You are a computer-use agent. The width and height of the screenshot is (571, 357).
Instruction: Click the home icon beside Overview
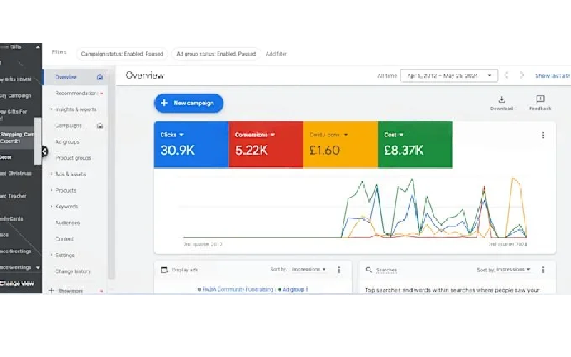(x=100, y=77)
